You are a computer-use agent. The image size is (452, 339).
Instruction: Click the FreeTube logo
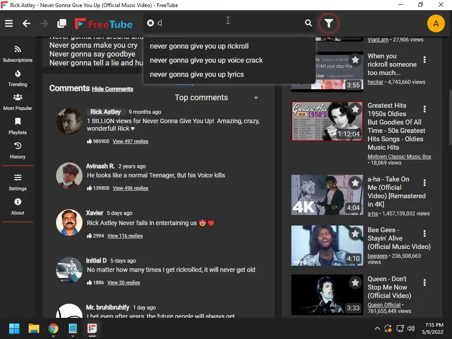[104, 24]
